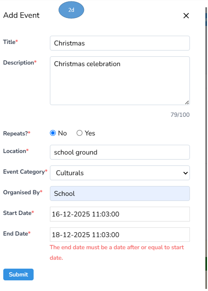
Task: Click the disabled Organised By field
Action: pyautogui.click(x=120, y=193)
